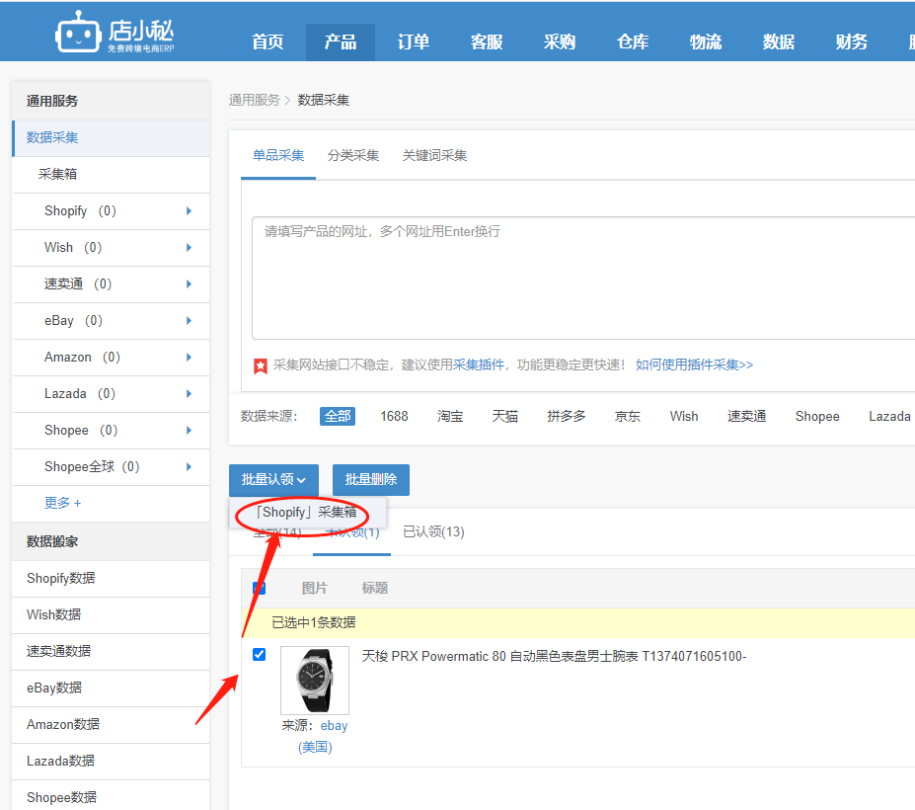This screenshot has width=915, height=810.
Task: Filter data source by 1688
Action: pyautogui.click(x=394, y=417)
